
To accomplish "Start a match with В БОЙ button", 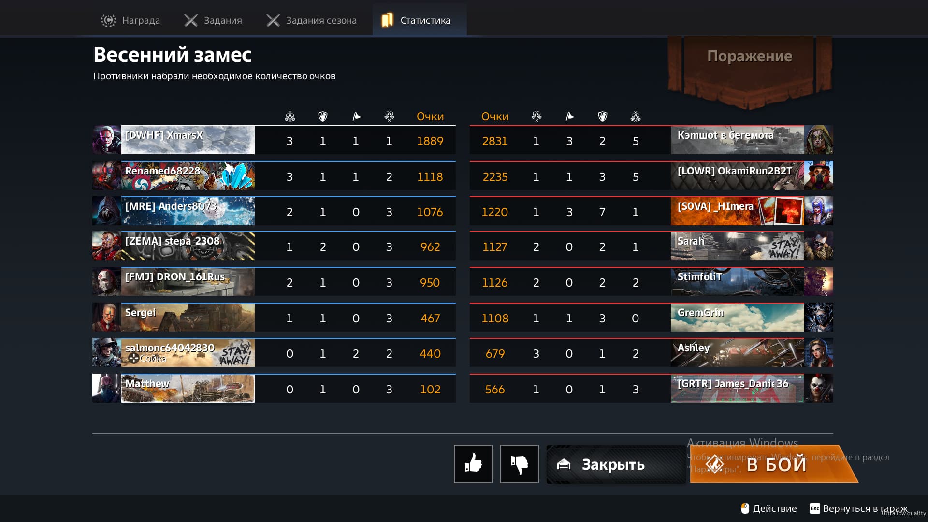I will point(774,464).
